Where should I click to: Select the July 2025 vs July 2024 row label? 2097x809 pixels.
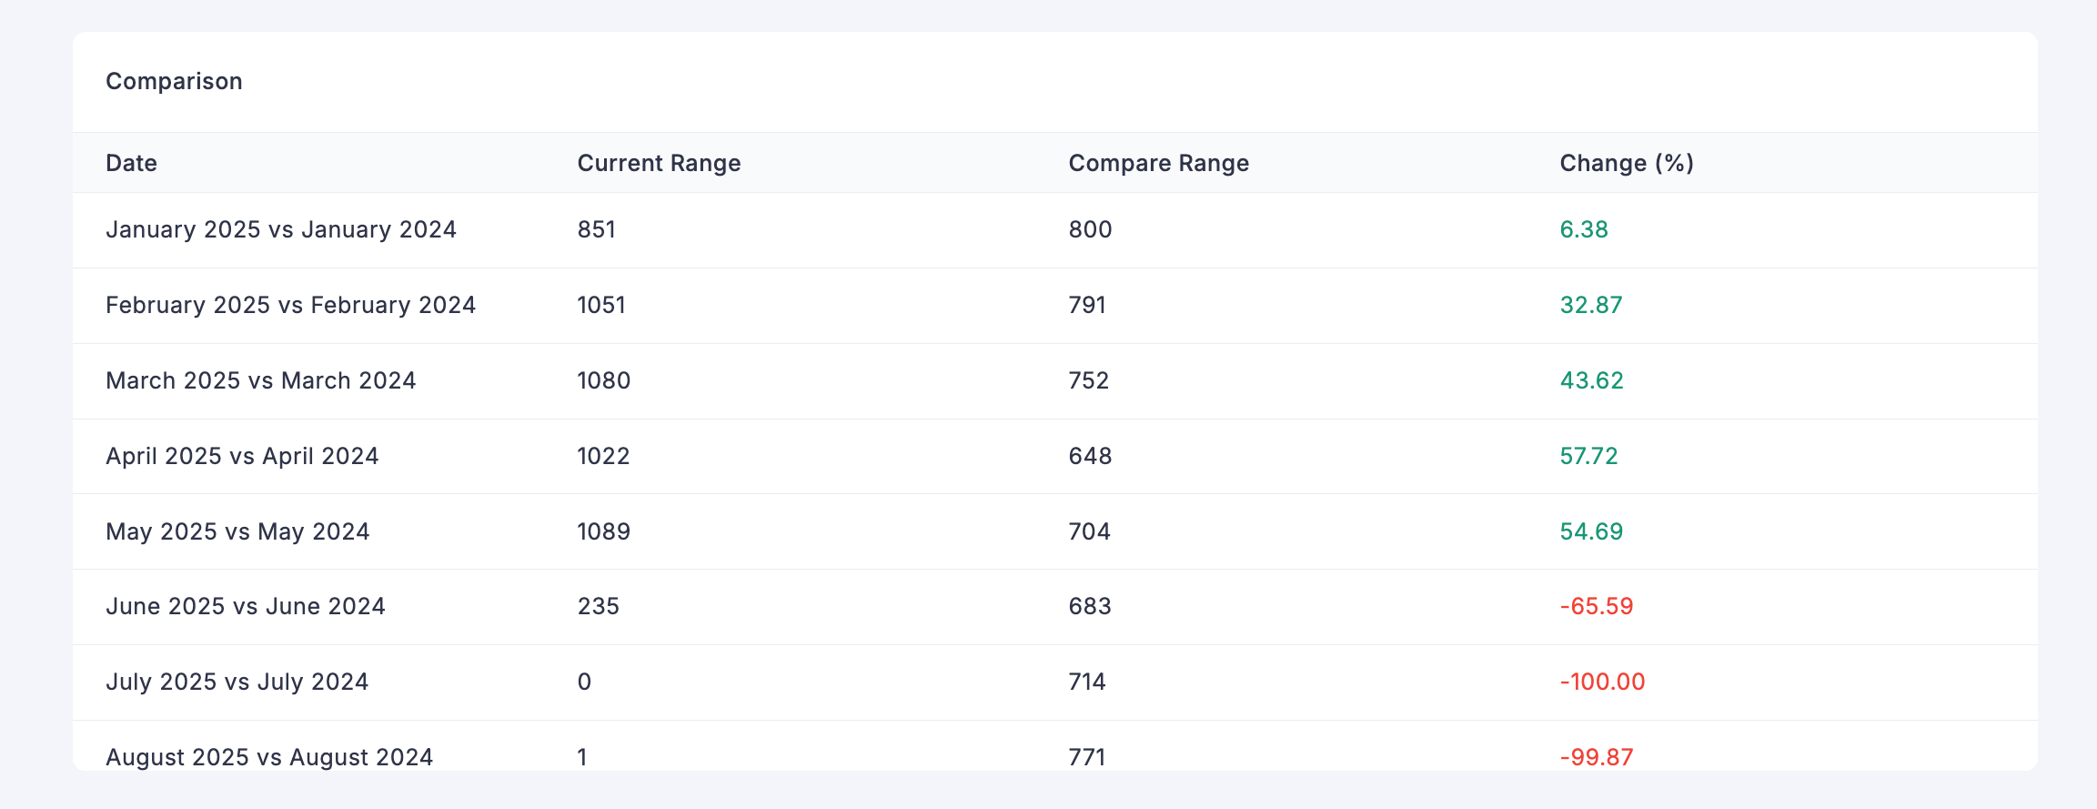pyautogui.click(x=237, y=682)
